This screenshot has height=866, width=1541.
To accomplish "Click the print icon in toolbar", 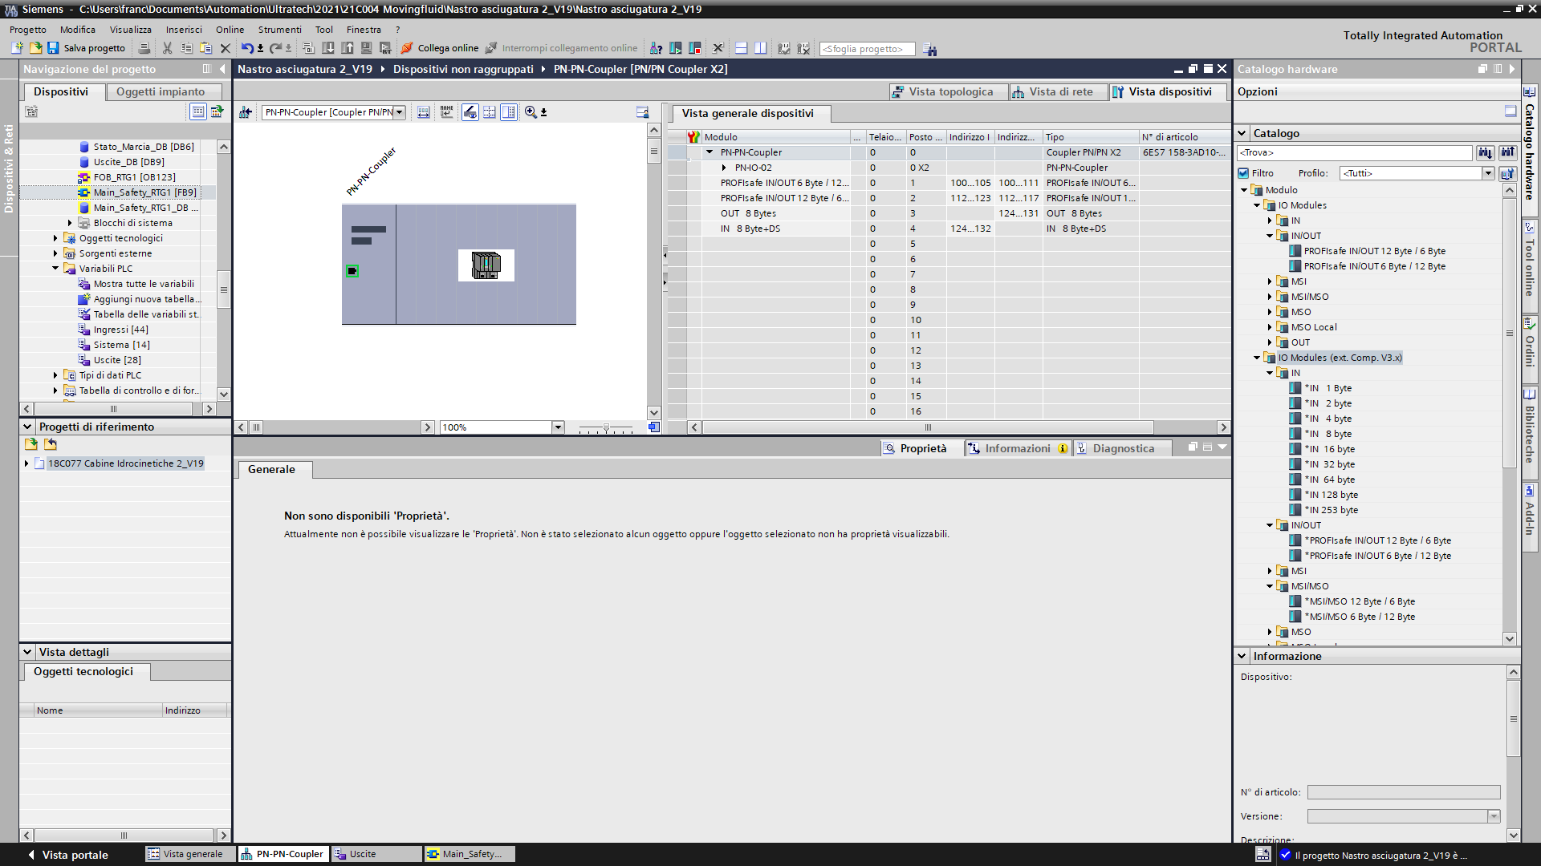I will pyautogui.click(x=144, y=48).
